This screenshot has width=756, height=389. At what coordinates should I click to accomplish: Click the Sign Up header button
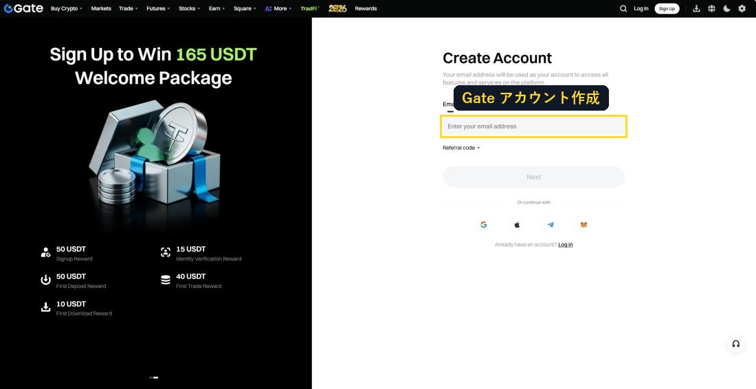[667, 9]
